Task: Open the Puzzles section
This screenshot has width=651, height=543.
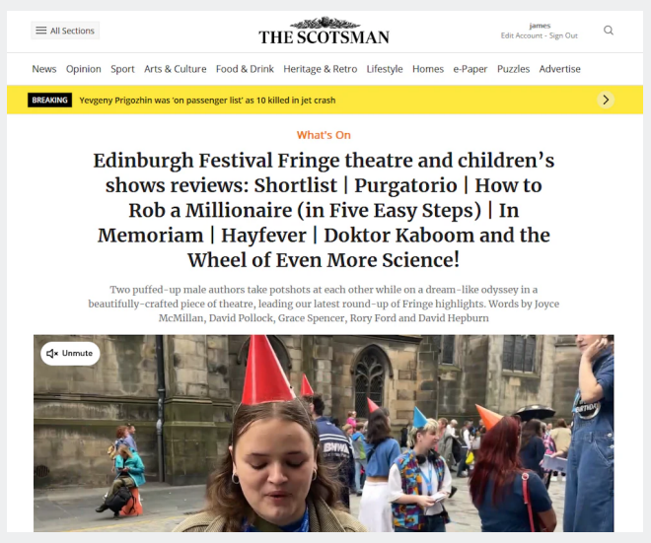Action: pyautogui.click(x=513, y=69)
